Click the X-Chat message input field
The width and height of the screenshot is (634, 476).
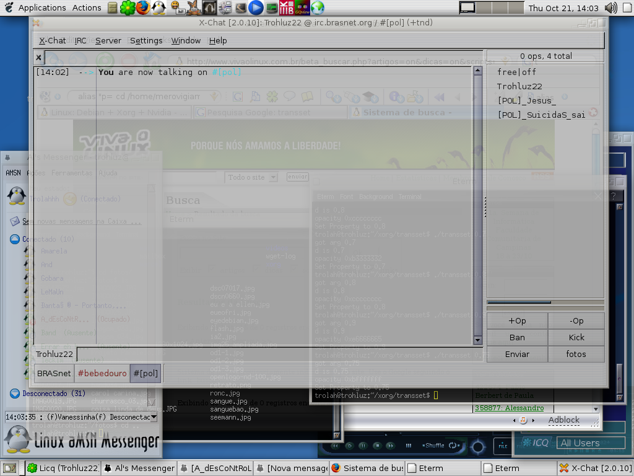(279, 354)
